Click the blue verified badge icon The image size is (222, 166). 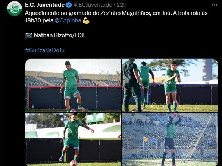click(x=69, y=5)
